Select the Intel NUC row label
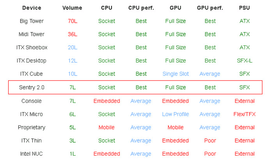Viewport: 271px width, 163px height. pos(32,154)
